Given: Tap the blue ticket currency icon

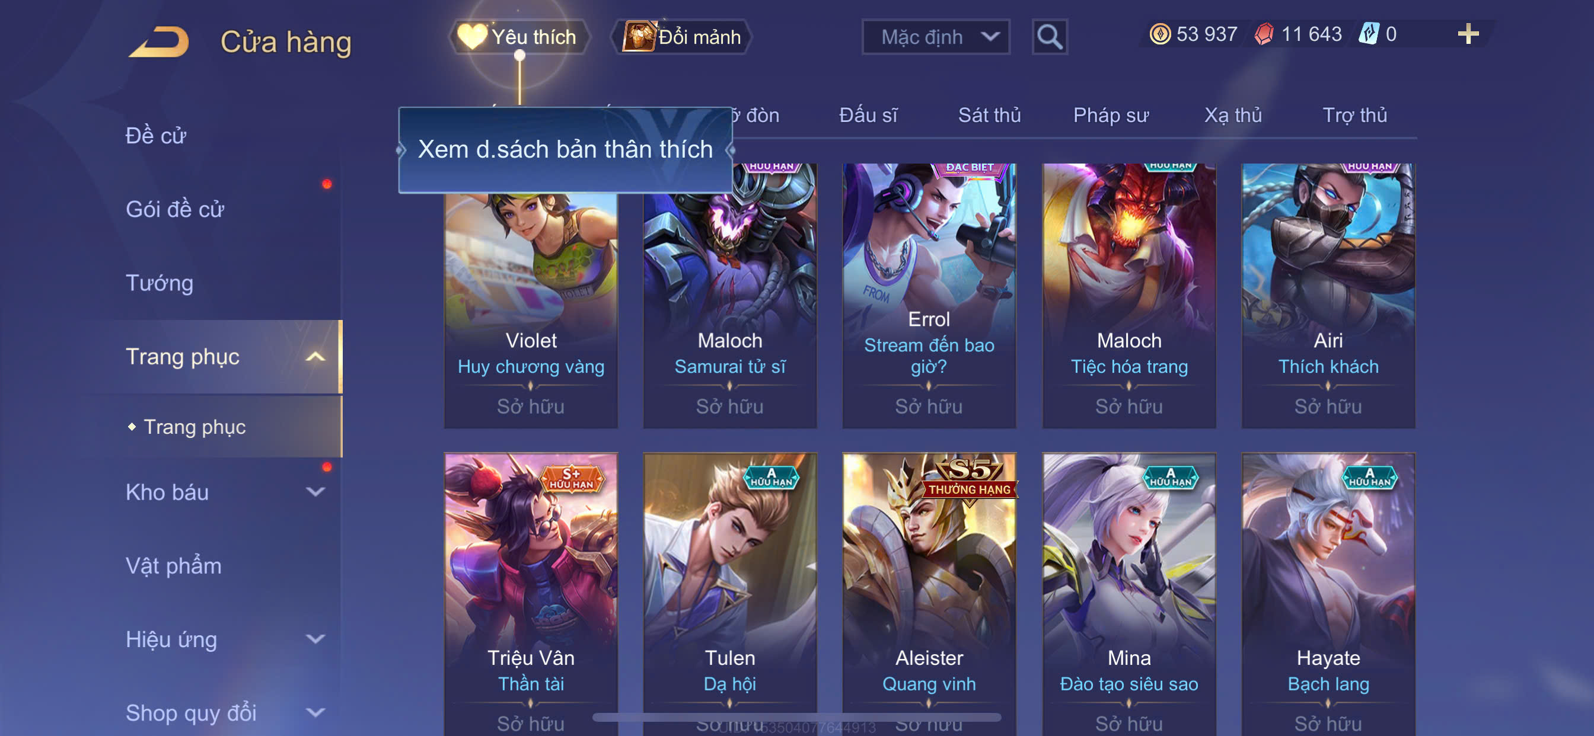Looking at the screenshot, I should pos(1368,34).
